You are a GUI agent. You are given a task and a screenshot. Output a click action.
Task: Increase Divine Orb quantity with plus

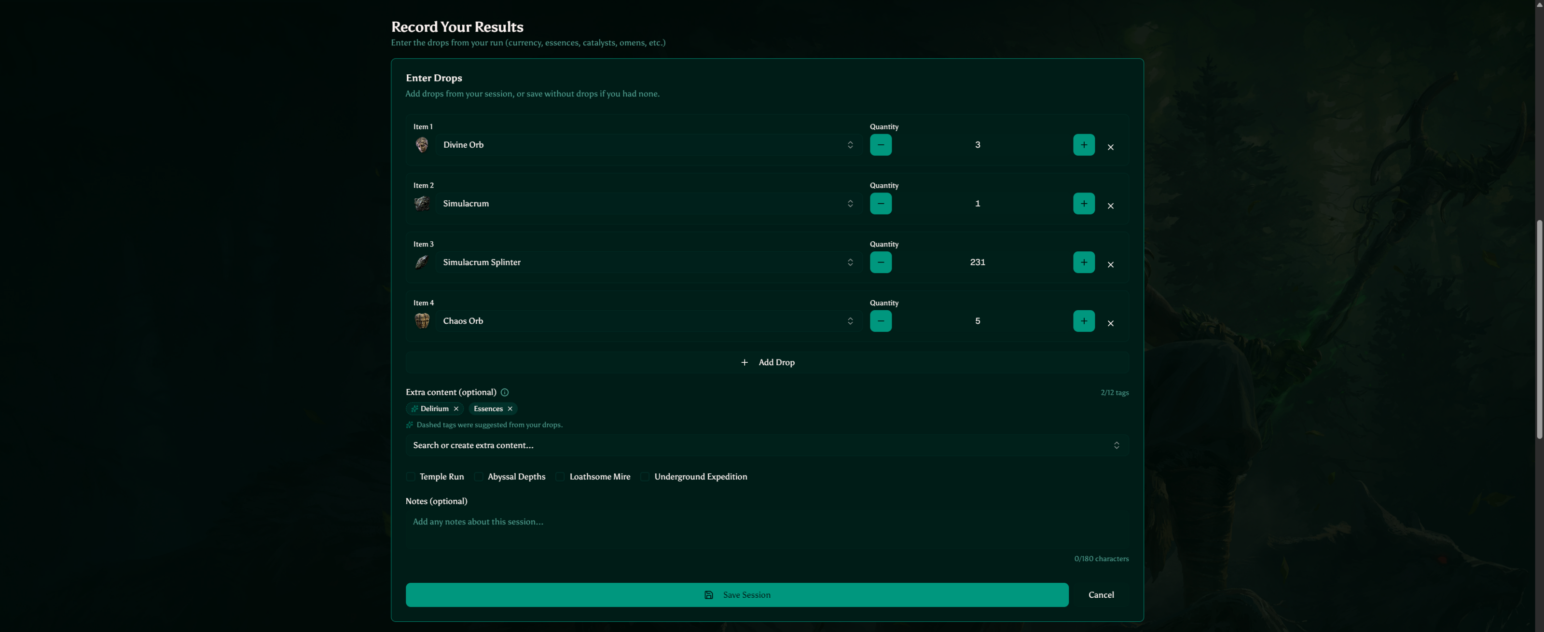(1084, 145)
